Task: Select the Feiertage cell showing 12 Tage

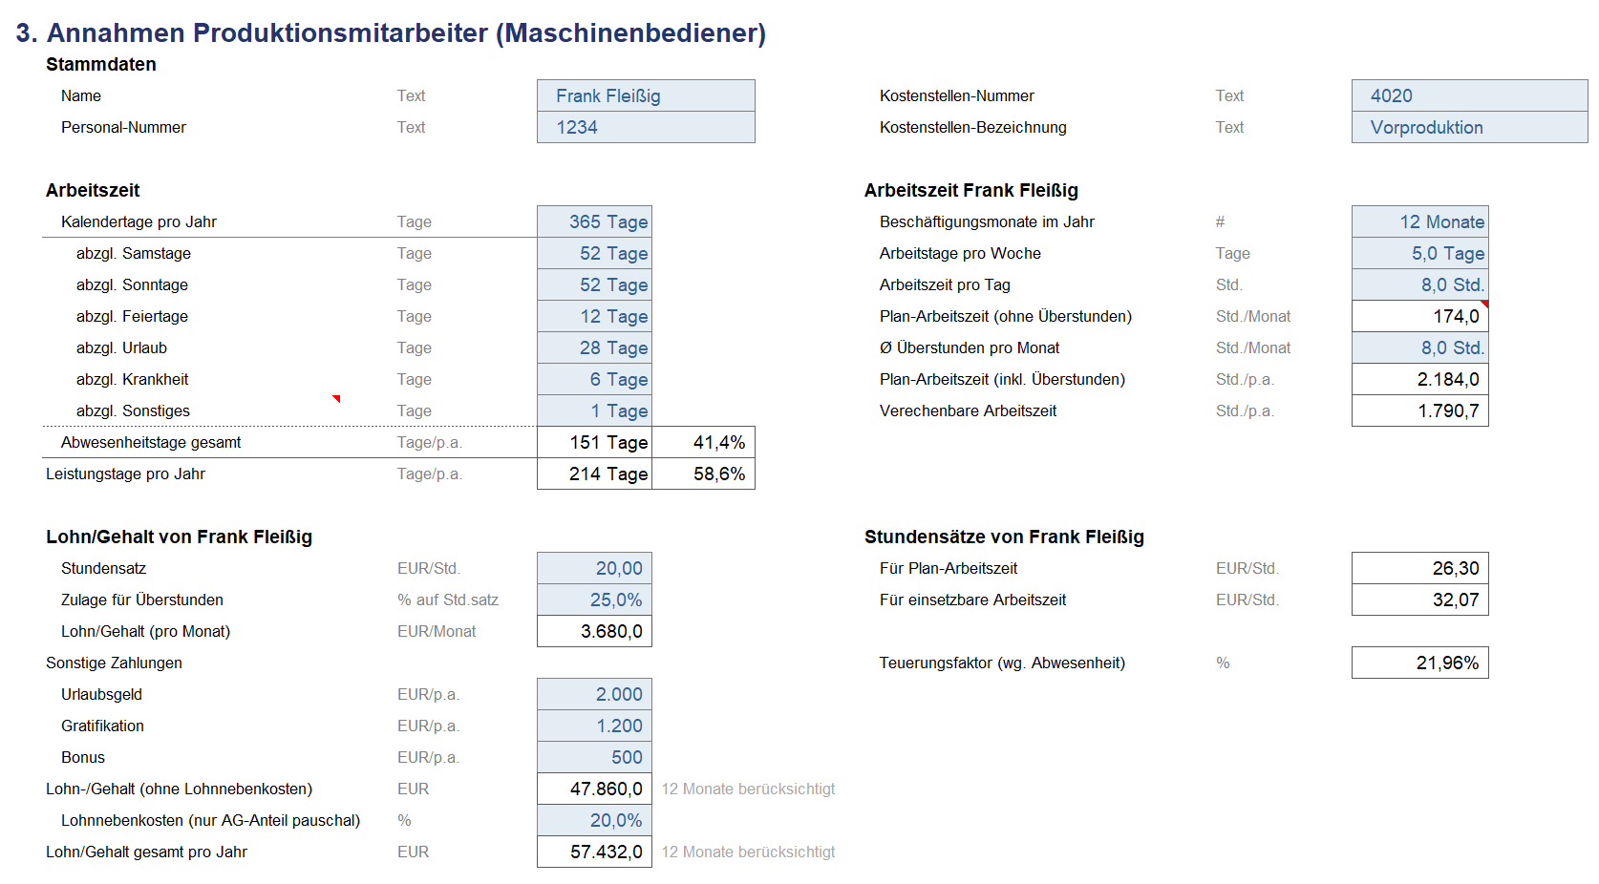Action: (594, 316)
